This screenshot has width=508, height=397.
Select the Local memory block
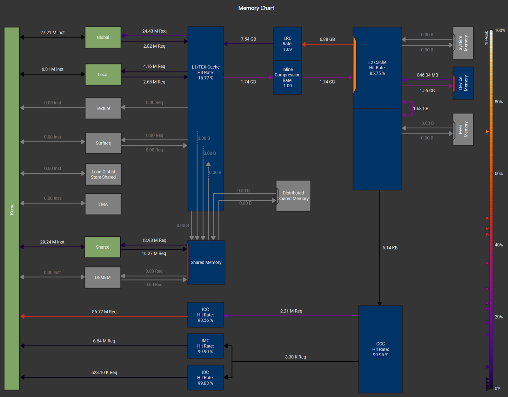click(103, 75)
